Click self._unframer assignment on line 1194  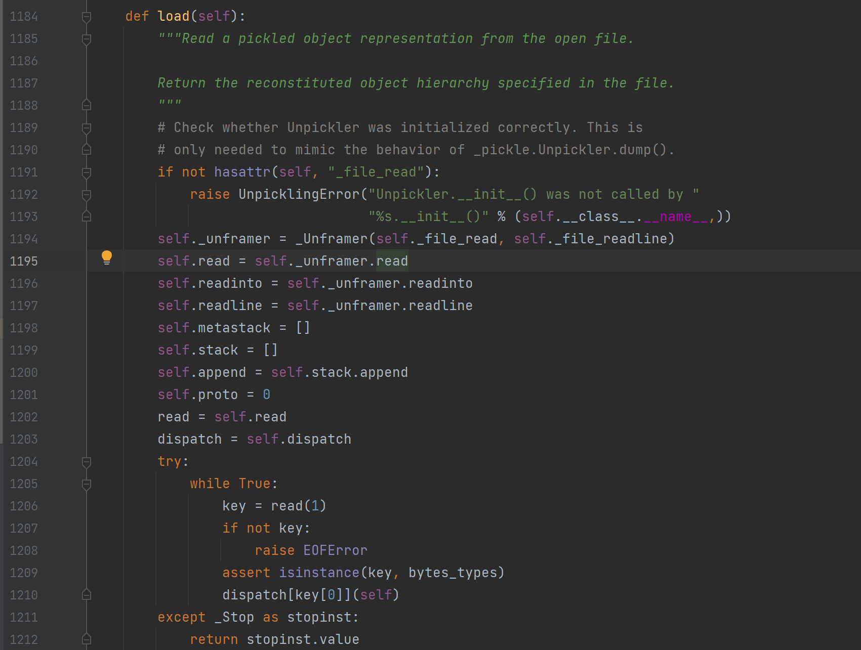214,239
